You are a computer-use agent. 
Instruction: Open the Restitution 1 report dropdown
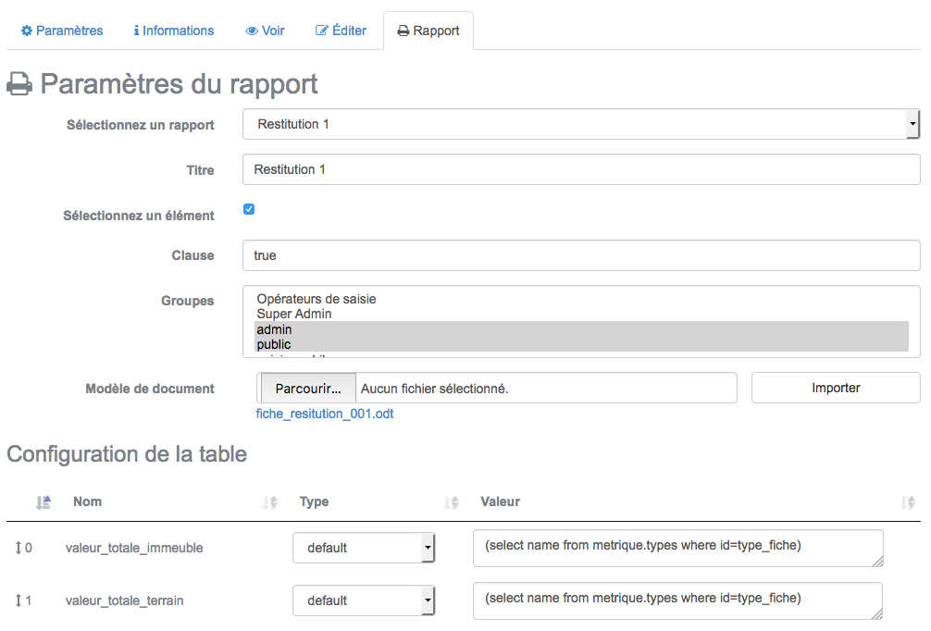point(580,124)
